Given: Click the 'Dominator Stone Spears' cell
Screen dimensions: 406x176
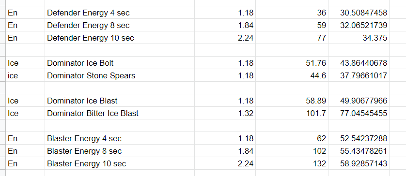Looking at the screenshot, I should click(x=120, y=75).
